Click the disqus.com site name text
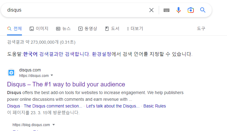 (x=30, y=70)
